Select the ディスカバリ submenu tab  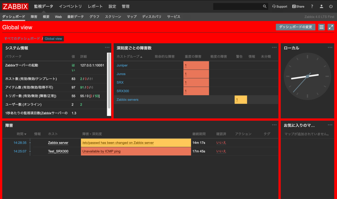click(152, 17)
